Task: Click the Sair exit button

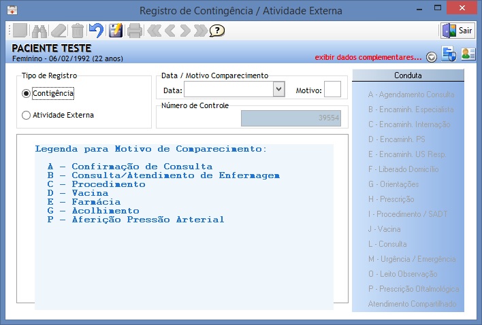Action: point(457,31)
